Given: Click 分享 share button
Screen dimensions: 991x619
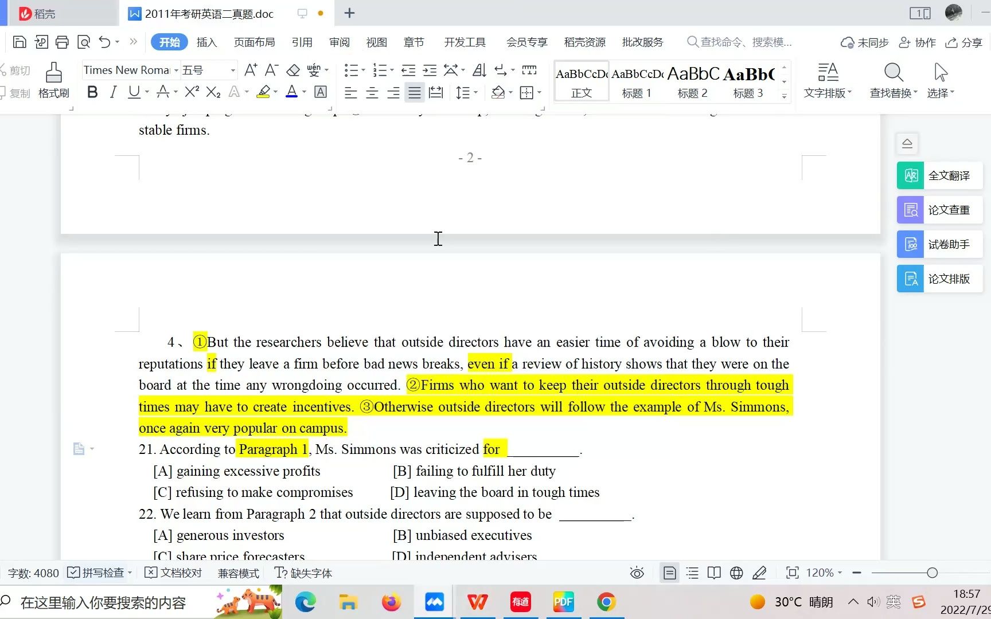Looking at the screenshot, I should point(964,42).
